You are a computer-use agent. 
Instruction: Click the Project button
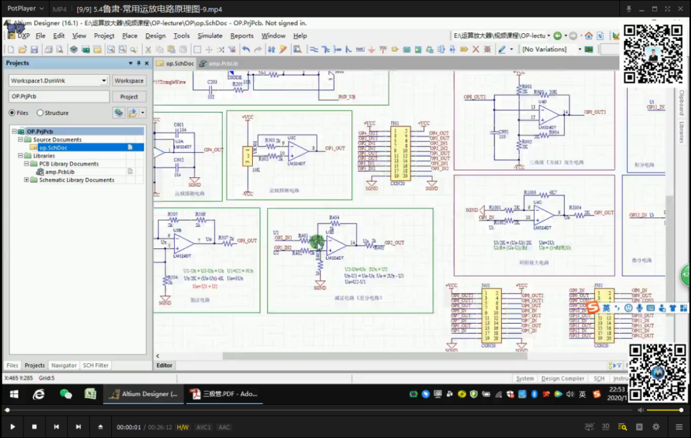[x=129, y=97]
